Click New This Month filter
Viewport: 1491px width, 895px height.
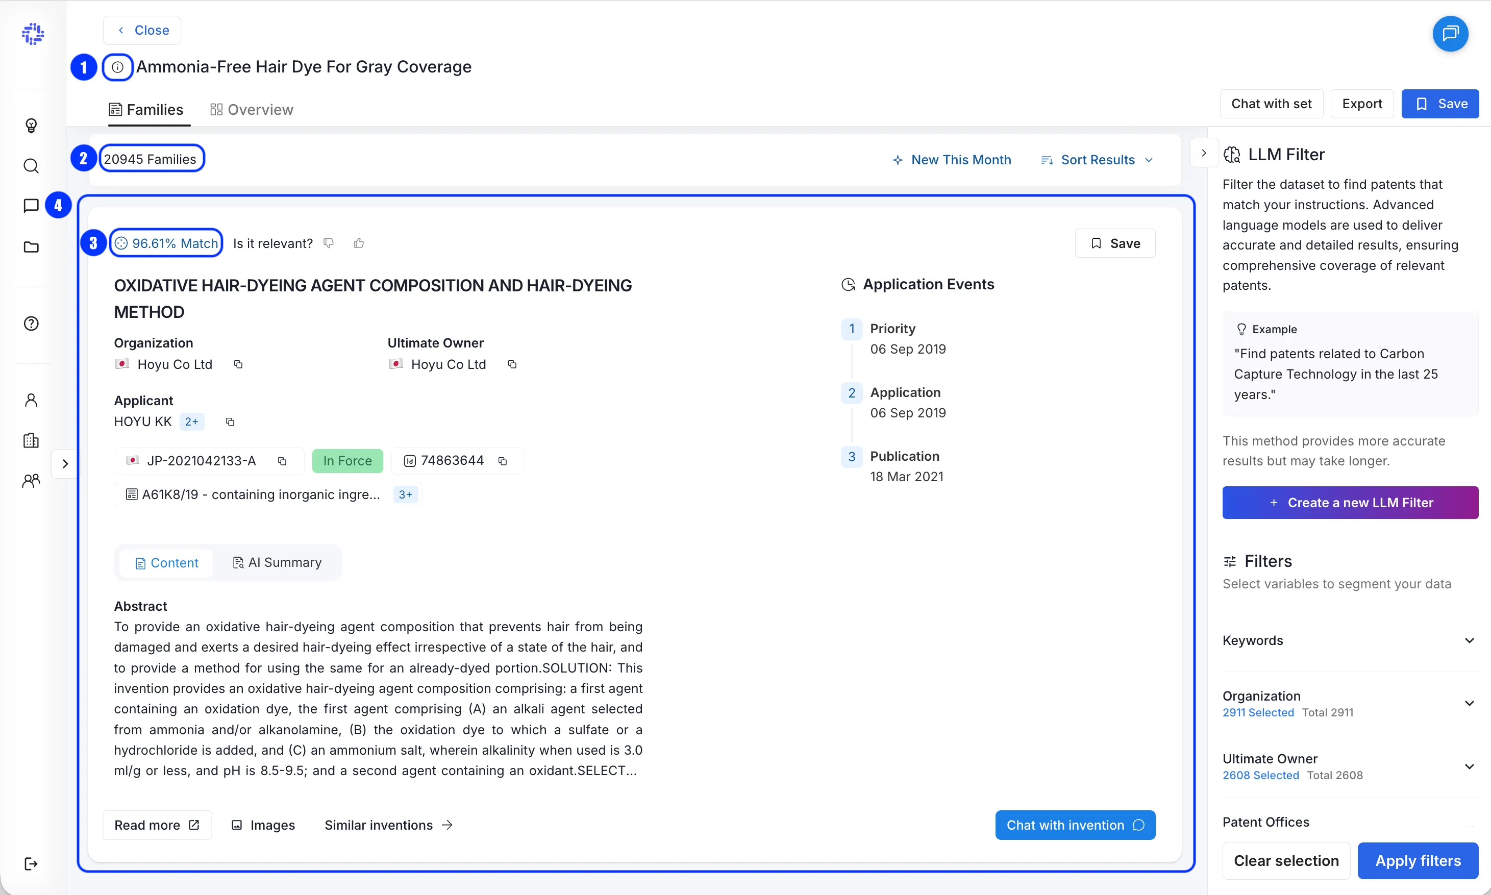(952, 160)
